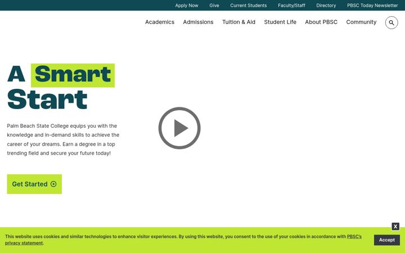Open the Student Life menu
Screen dimensions: 405x253
tap(280, 22)
